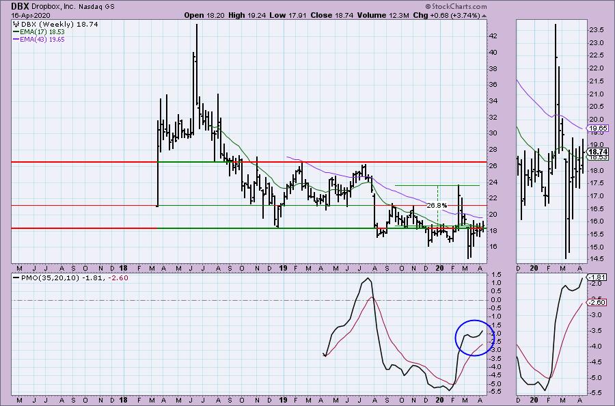The height and width of the screenshot is (406, 615).
Task: Click the -2.60 PMO signal value in legend
Action: pos(118,278)
